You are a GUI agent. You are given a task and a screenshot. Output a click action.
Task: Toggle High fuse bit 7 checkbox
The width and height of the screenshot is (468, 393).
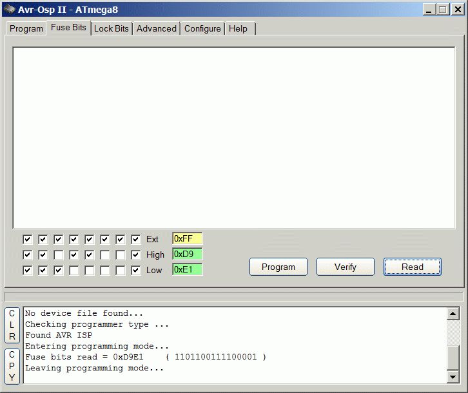[x=28, y=255]
